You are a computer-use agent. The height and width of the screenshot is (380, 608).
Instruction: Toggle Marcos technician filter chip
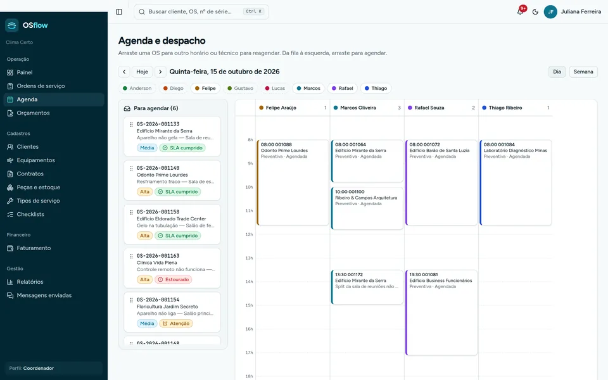coord(308,89)
